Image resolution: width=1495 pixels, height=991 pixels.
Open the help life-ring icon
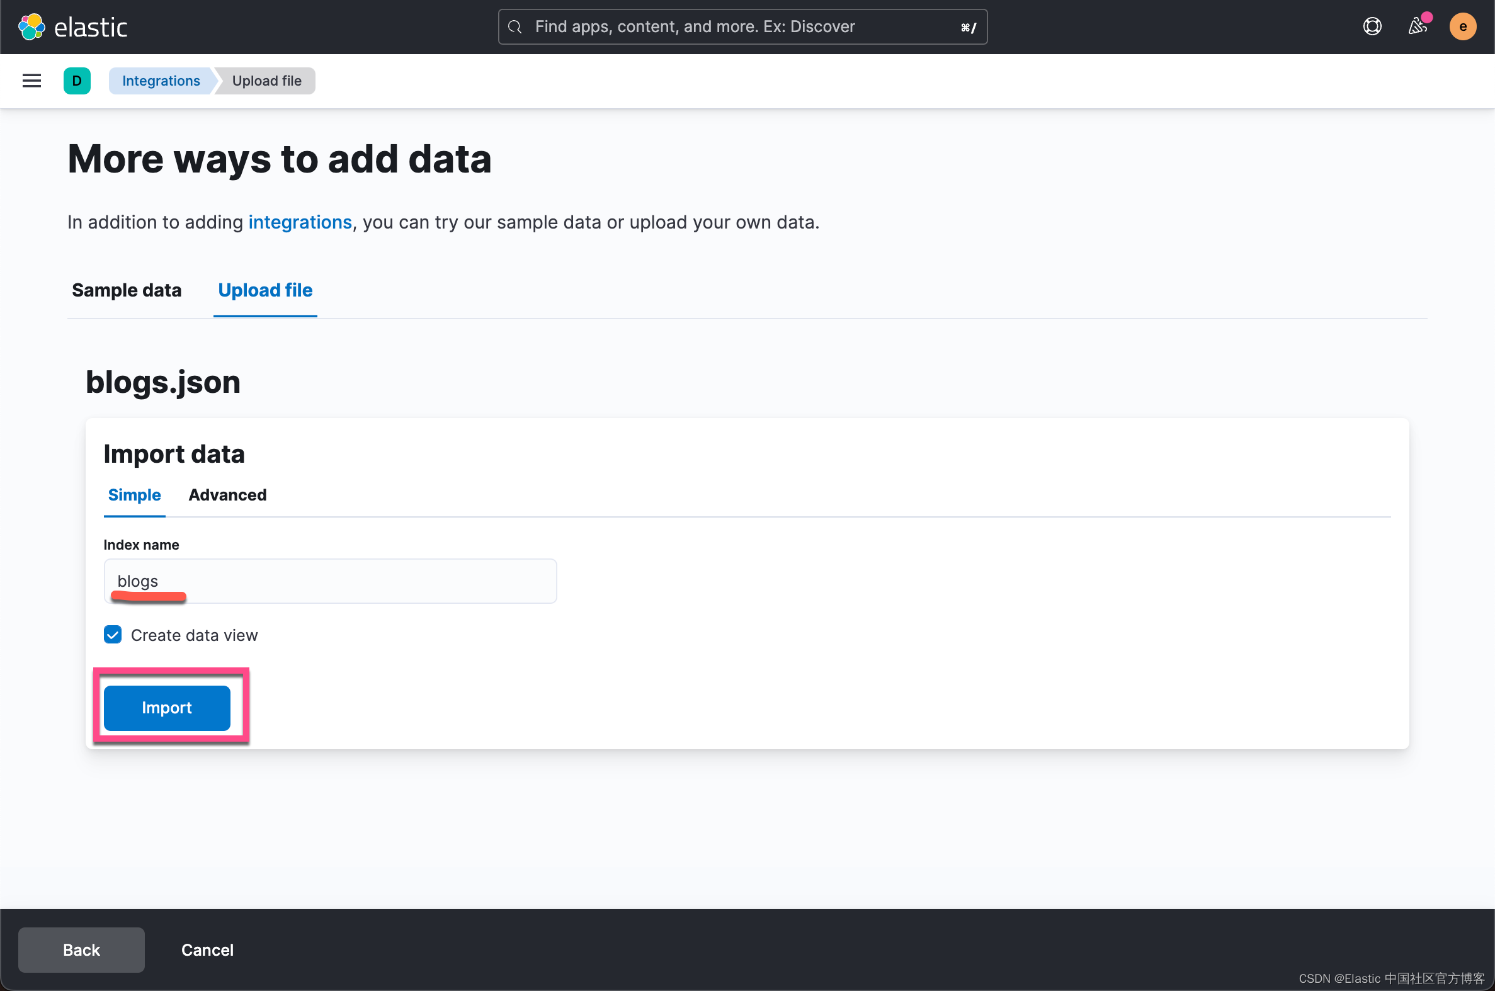tap(1372, 26)
